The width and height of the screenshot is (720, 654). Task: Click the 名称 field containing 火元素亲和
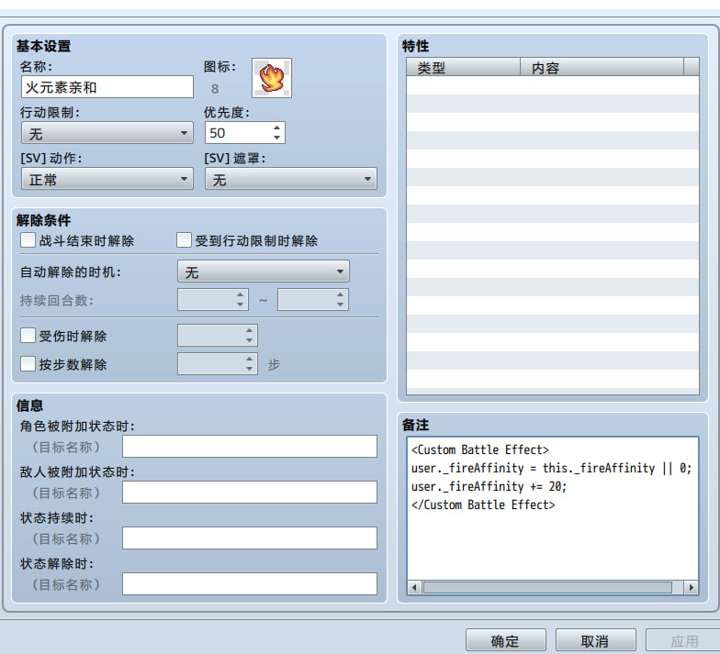(x=107, y=86)
